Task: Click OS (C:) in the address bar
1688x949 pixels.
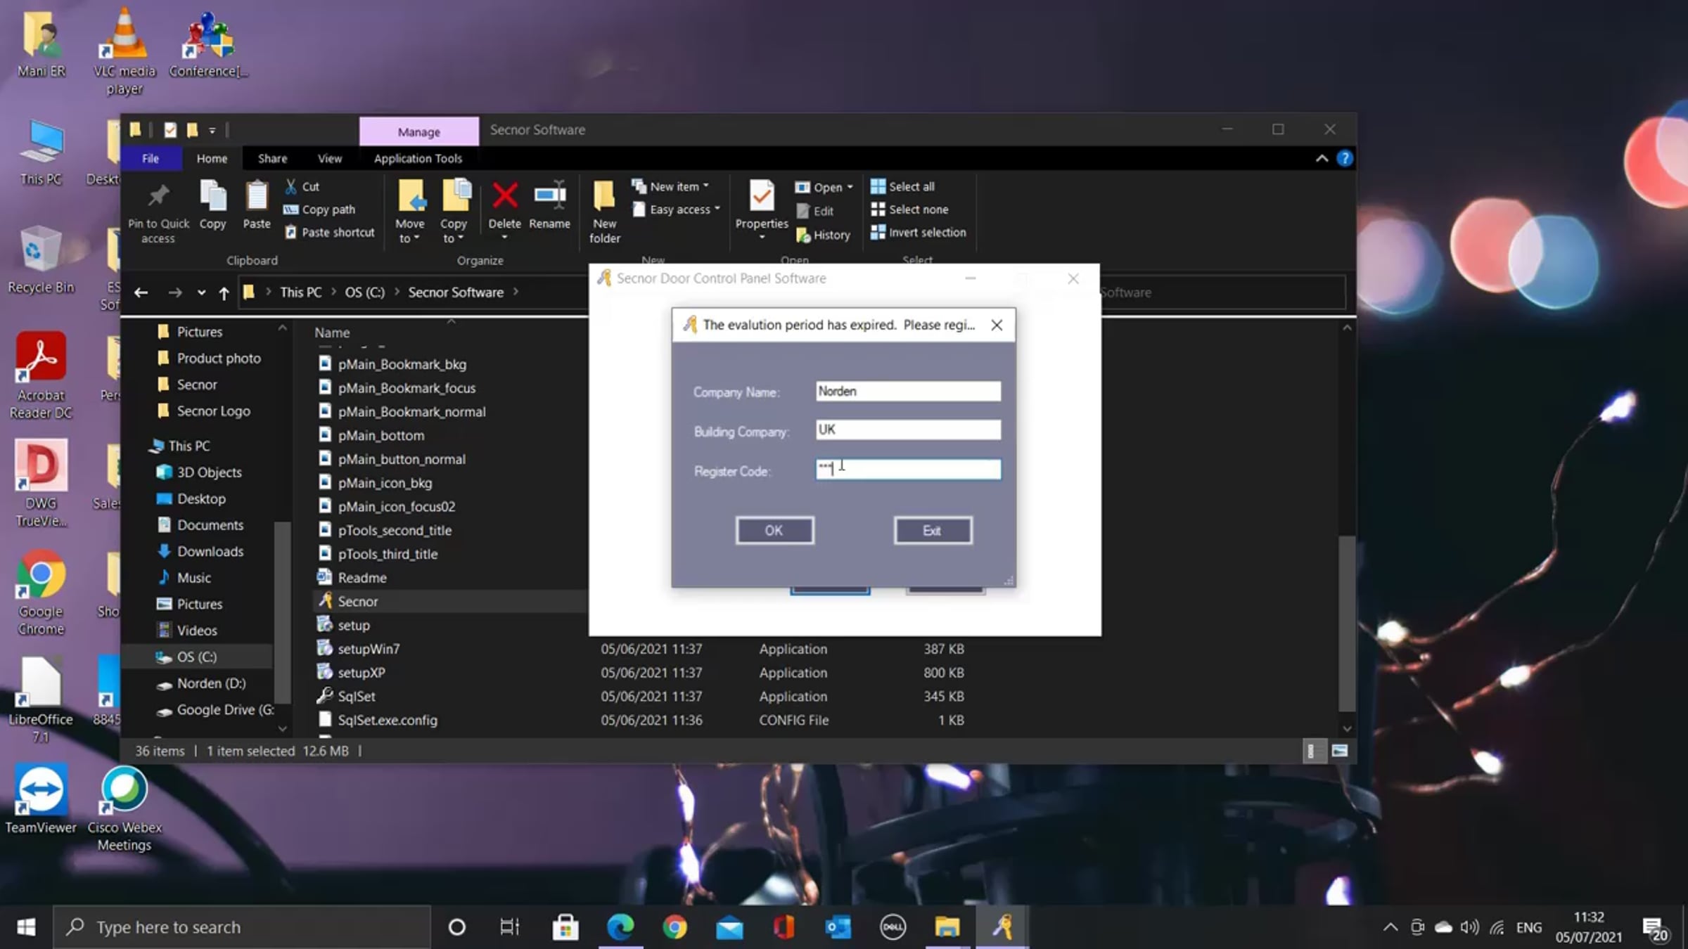Action: (364, 292)
